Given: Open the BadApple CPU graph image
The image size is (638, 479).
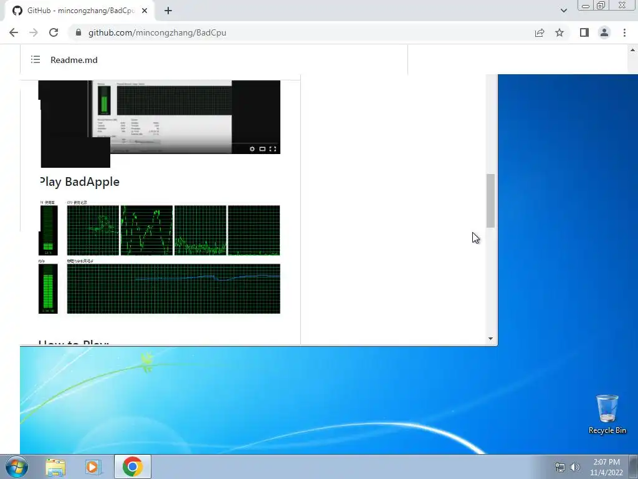Looking at the screenshot, I should coord(159,258).
